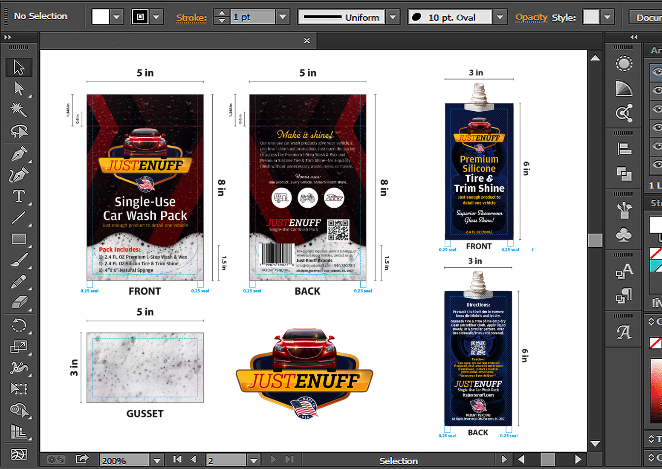The height and width of the screenshot is (469, 662).
Task: Expand the left tools panel with double arrows
Action: 8,37
